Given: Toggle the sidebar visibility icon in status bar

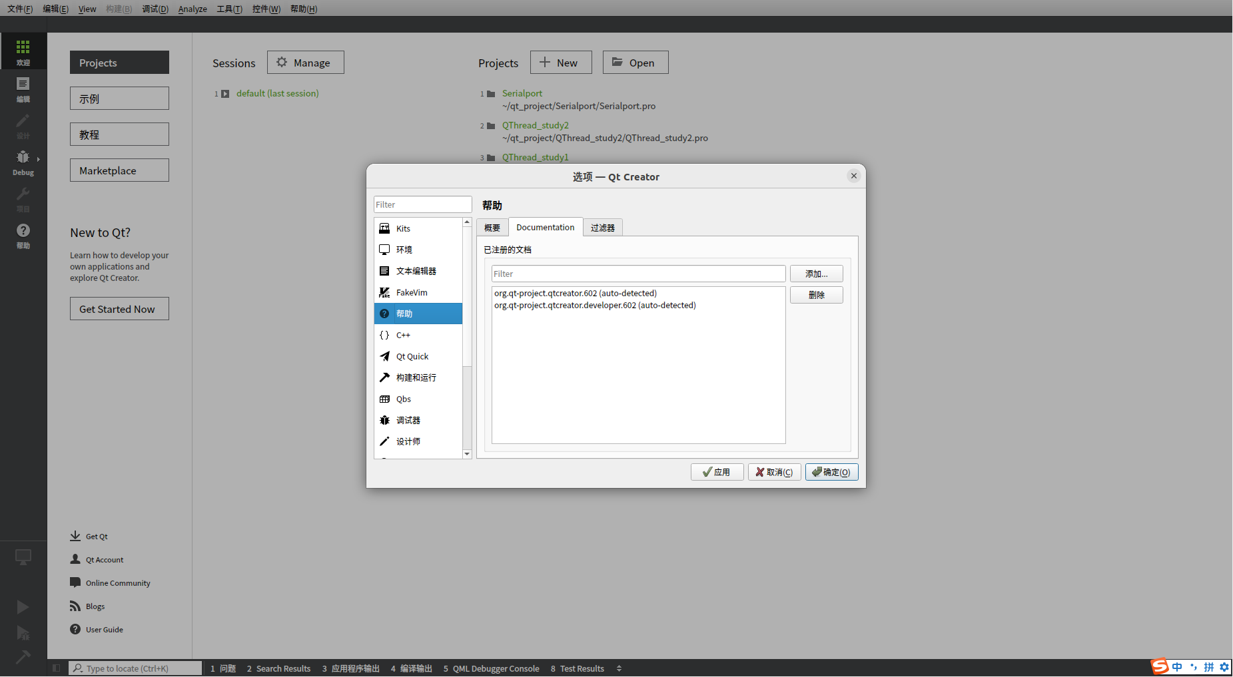Looking at the screenshot, I should point(57,668).
